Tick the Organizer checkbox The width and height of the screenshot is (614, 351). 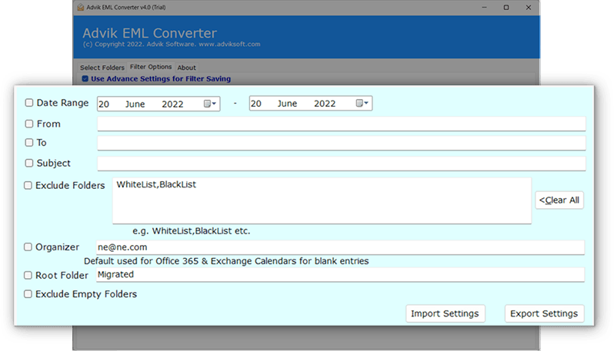[28, 247]
